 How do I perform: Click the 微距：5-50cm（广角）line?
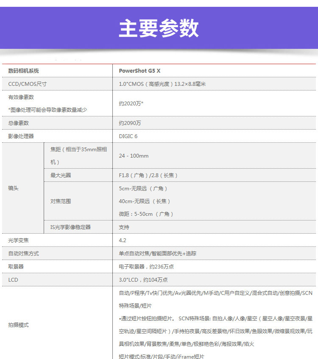pos(146,214)
